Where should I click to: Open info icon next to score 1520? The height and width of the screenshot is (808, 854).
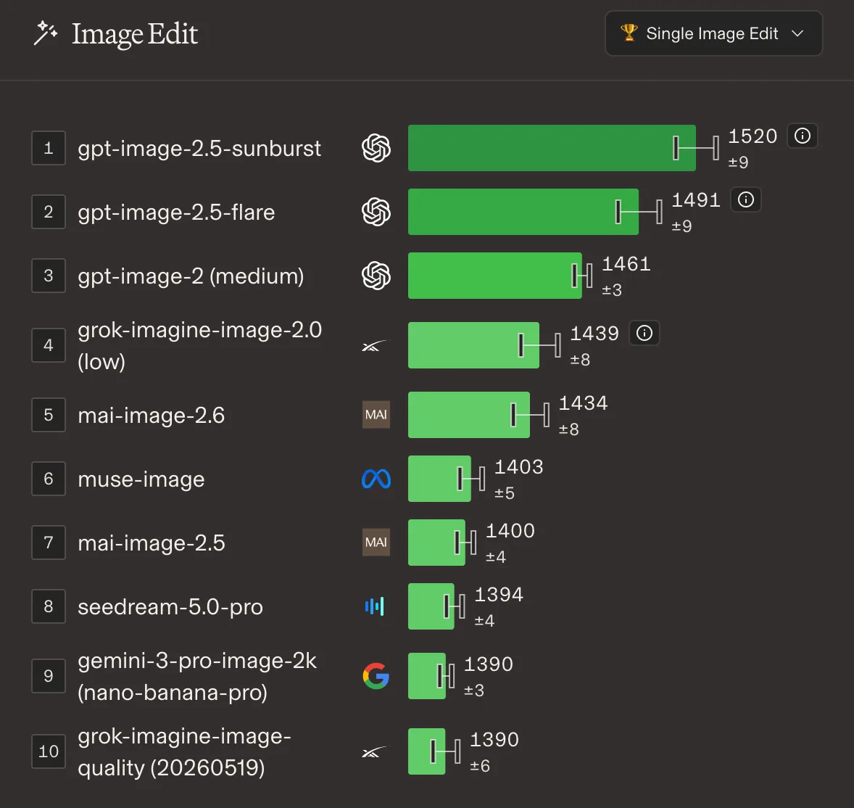(802, 136)
